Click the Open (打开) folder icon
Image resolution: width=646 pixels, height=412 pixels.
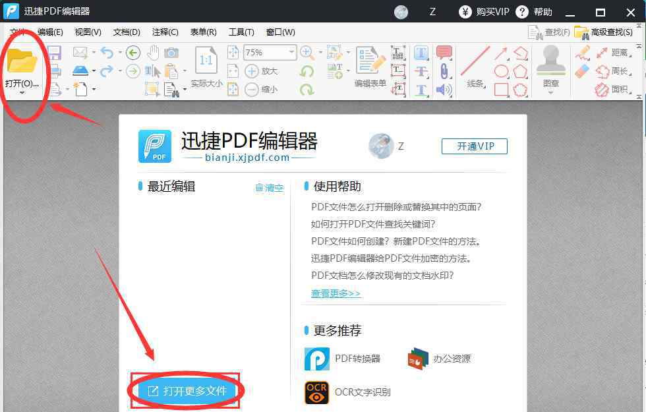tap(22, 61)
